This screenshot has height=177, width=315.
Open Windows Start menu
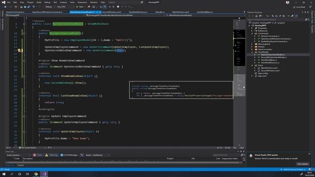[x=4, y=174]
